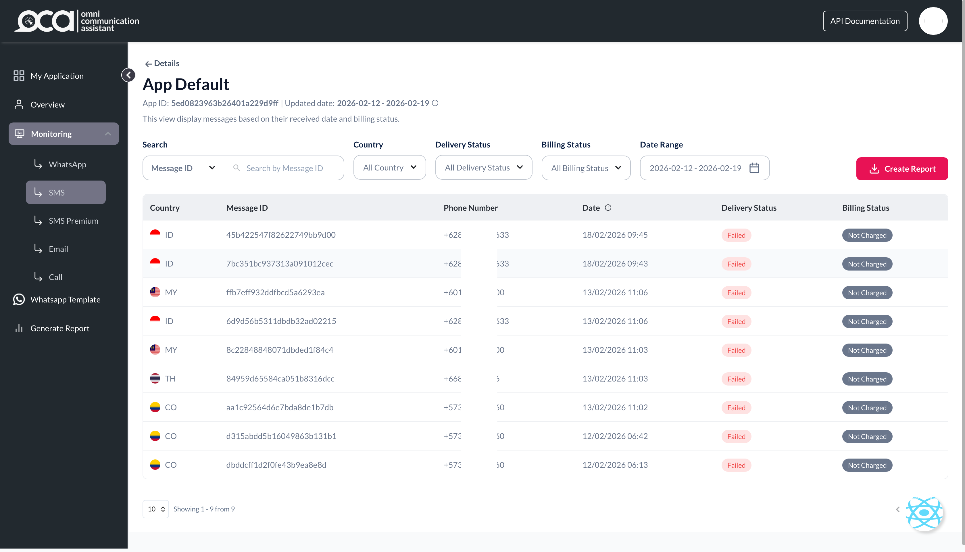Click the Create Report button
965x552 pixels.
click(902, 169)
